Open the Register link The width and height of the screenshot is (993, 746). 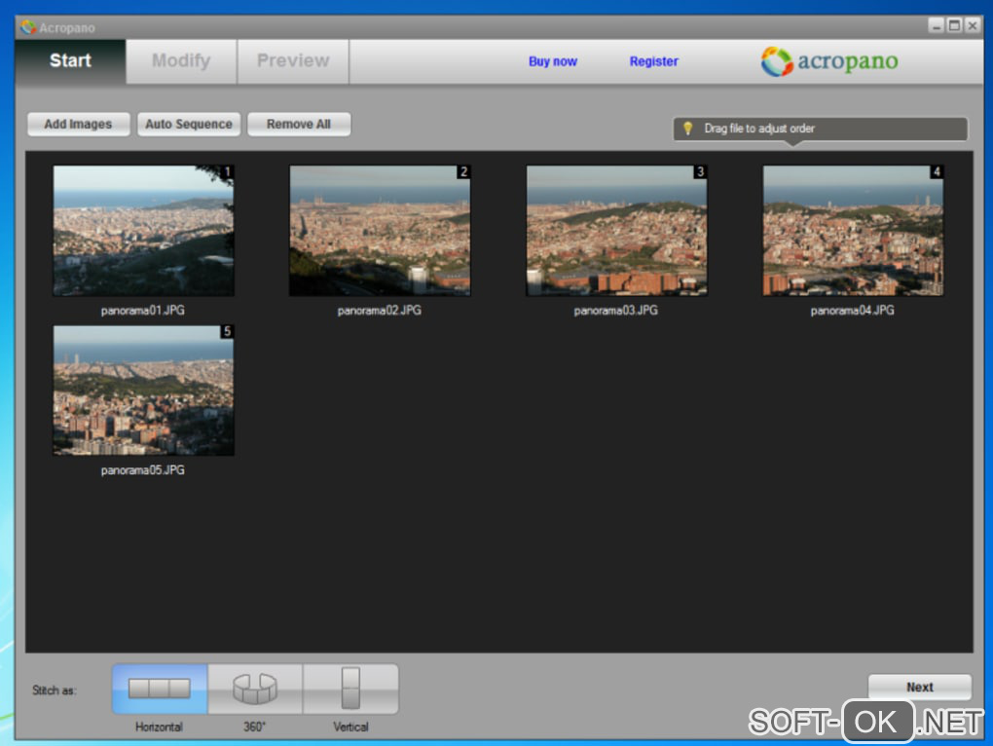click(653, 61)
